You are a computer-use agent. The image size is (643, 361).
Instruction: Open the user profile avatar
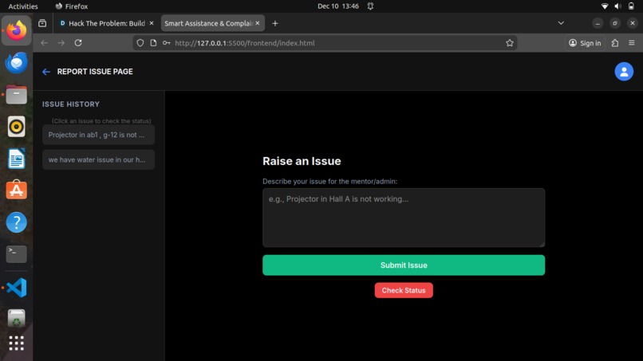(624, 72)
